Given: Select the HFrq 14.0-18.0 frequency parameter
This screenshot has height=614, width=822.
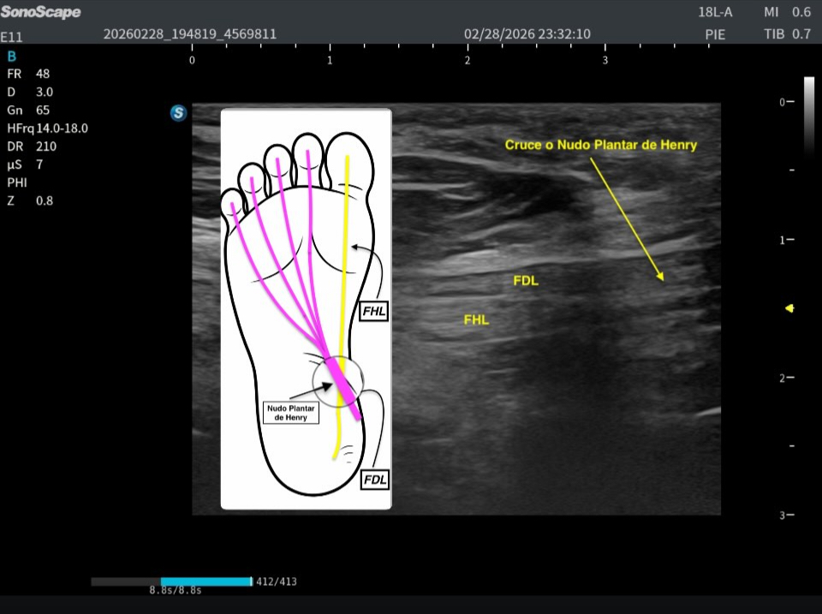Looking at the screenshot, I should [x=47, y=128].
